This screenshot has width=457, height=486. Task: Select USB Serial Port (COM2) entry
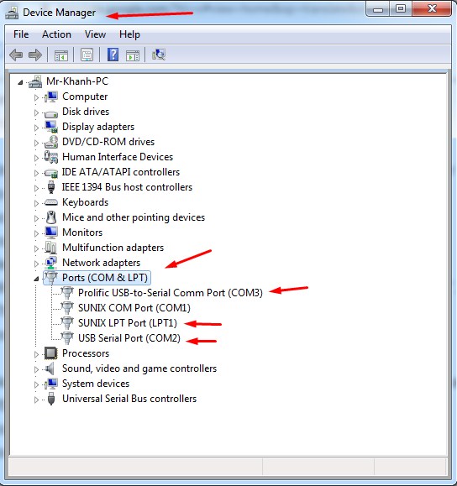click(x=129, y=337)
